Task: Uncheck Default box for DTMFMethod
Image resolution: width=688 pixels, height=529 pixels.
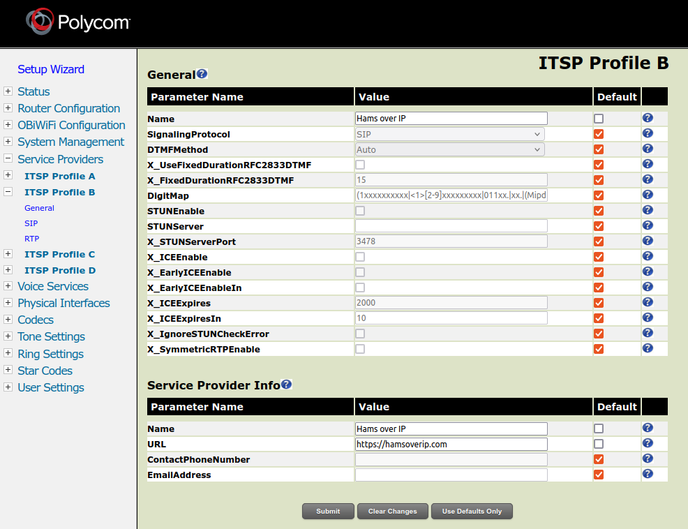Action: tap(599, 149)
